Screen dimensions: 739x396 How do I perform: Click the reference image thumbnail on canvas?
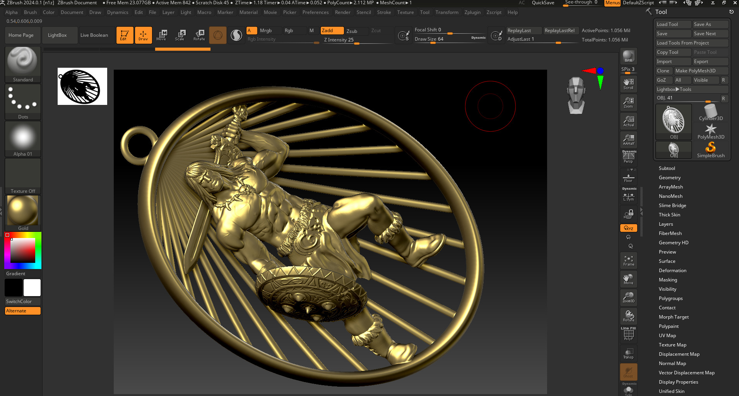coord(82,86)
